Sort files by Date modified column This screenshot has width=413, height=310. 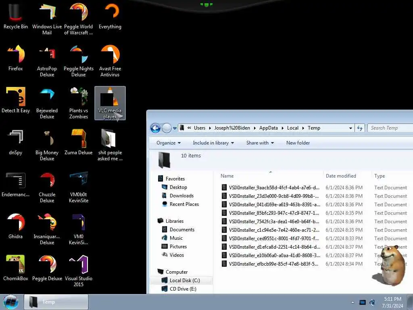347,176
